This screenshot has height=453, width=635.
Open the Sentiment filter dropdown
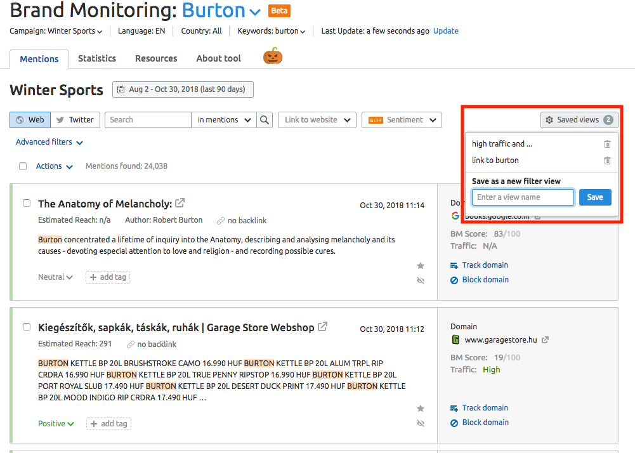coord(402,120)
